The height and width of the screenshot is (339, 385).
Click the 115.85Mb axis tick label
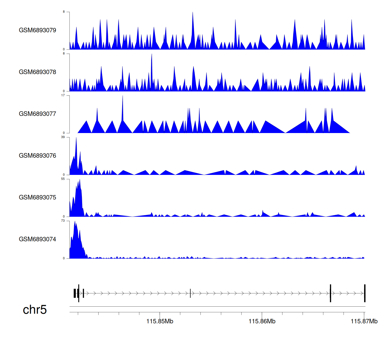[160, 322]
